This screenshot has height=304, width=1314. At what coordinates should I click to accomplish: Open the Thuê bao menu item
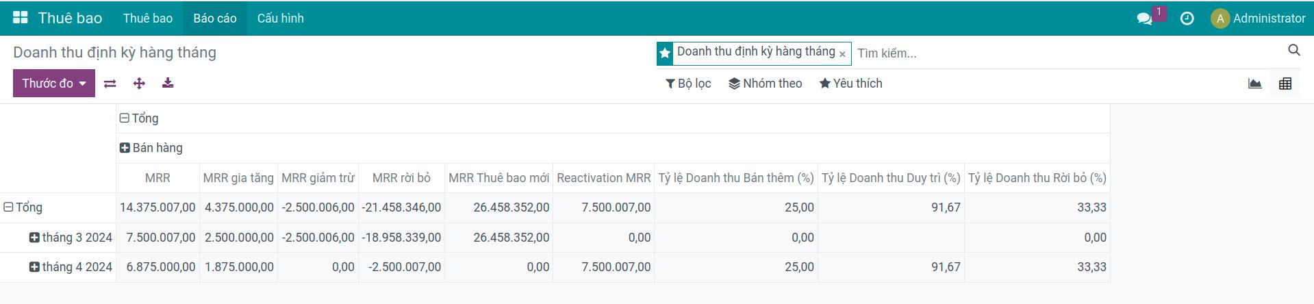(148, 18)
